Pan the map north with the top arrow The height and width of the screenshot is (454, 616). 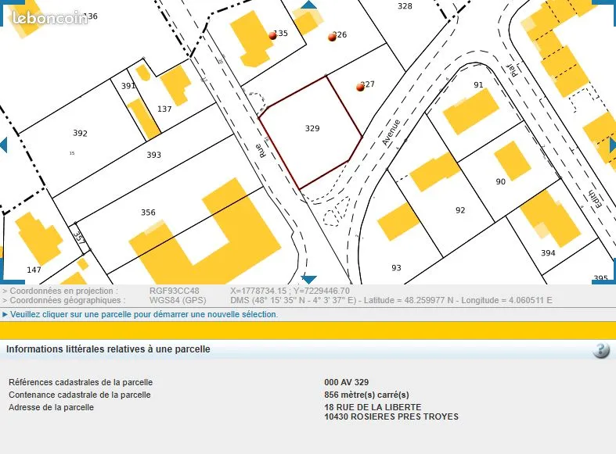coord(309,5)
